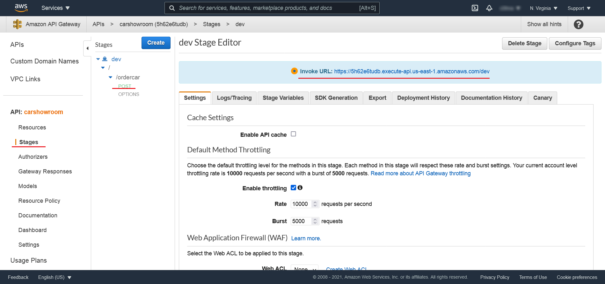Click the dev stage icon
This screenshot has width=605, height=284.
point(105,59)
